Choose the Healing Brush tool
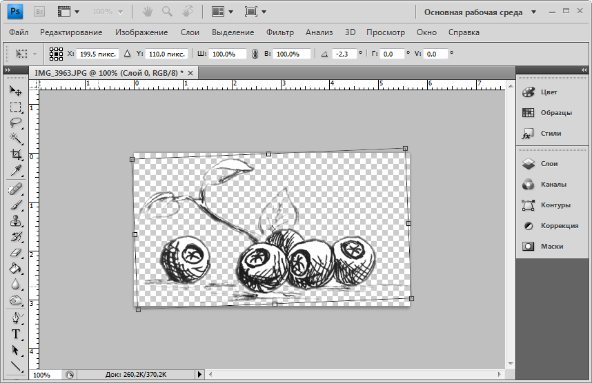592x383 pixels. [15, 189]
